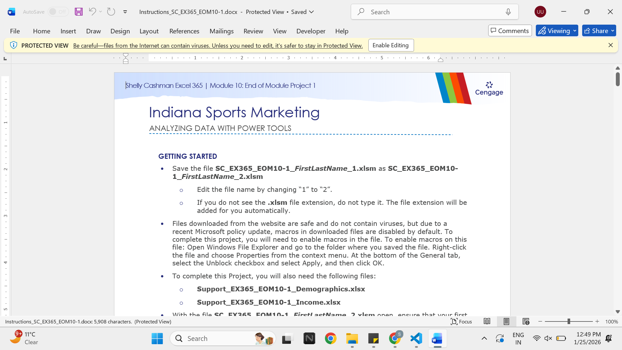The width and height of the screenshot is (622, 350).
Task: Expand the Share dropdown button
Action: click(613, 31)
